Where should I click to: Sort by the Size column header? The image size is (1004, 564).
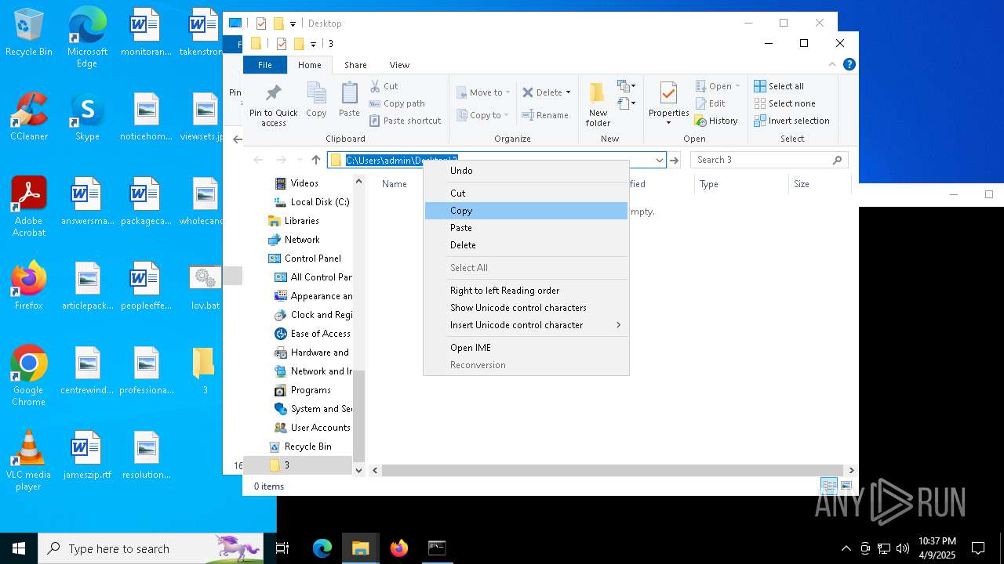click(820, 184)
